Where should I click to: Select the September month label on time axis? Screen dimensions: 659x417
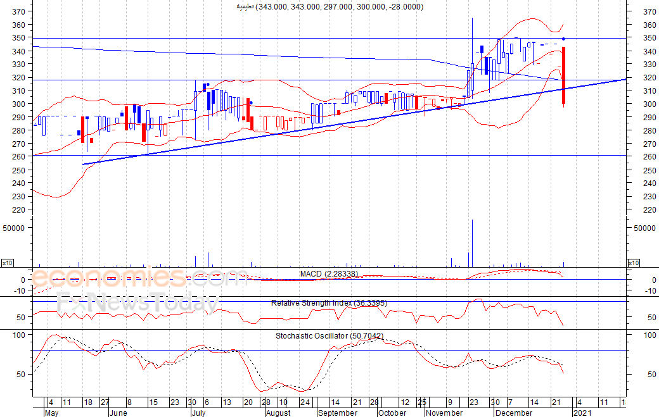coord(338,413)
